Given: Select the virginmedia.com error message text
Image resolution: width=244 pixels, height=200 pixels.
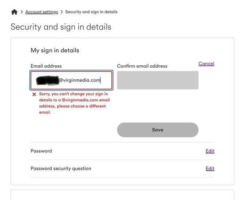Looking at the screenshot, I should click(74, 103).
